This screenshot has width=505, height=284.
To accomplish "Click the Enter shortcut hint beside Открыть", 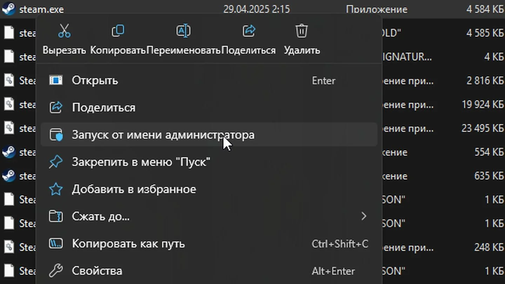I will coord(324,81).
